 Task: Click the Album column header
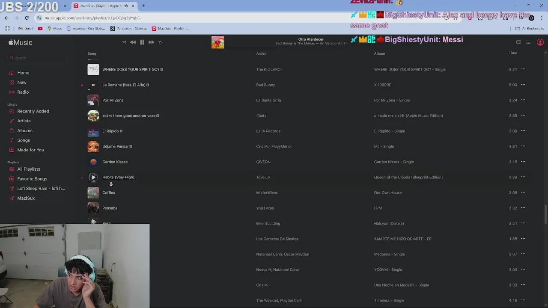coord(379,53)
